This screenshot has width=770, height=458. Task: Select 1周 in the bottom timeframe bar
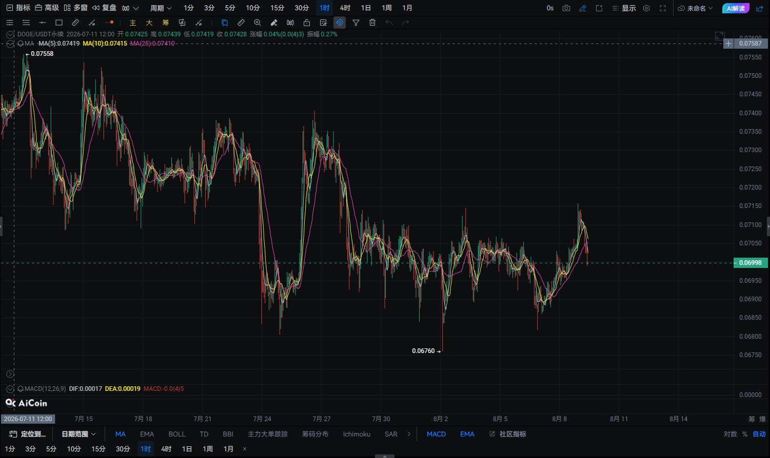(208, 449)
